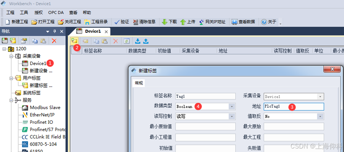Open 查看数据 from the main toolbar
This screenshot has height=152, width=344.
243,22
